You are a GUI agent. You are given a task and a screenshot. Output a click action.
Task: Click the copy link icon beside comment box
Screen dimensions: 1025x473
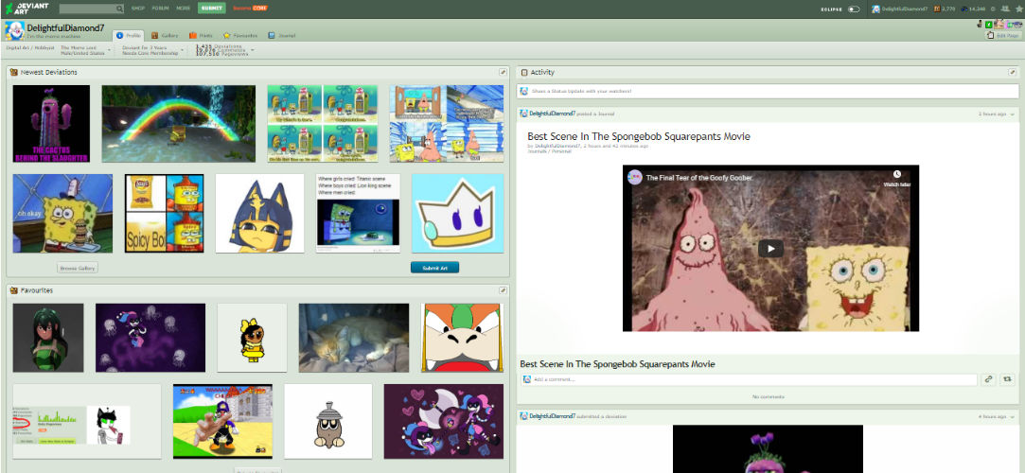pos(988,379)
